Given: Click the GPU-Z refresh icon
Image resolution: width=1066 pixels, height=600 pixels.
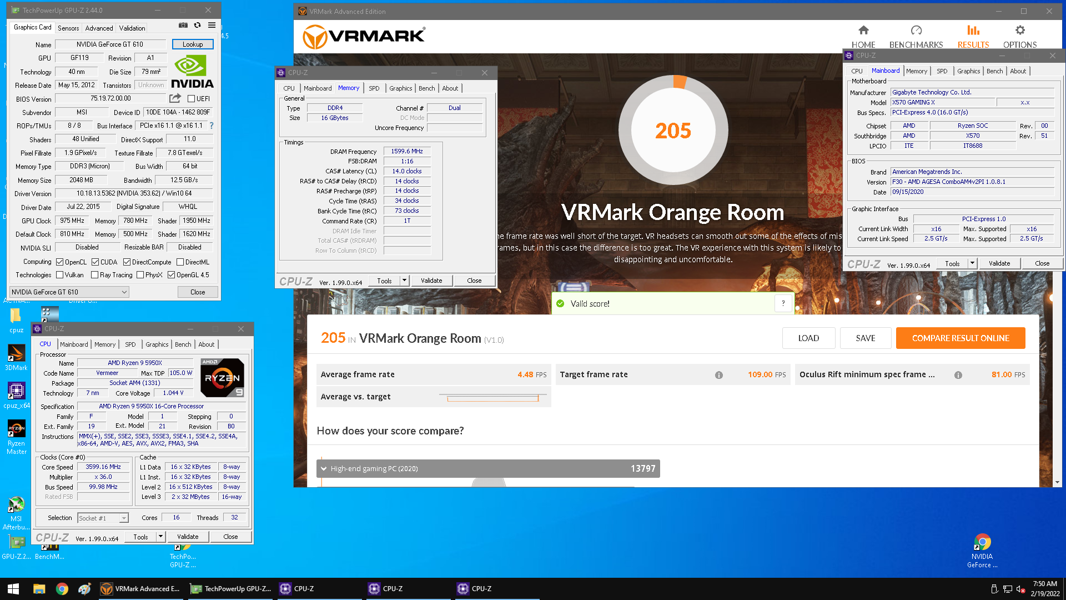Looking at the screenshot, I should (x=197, y=26).
